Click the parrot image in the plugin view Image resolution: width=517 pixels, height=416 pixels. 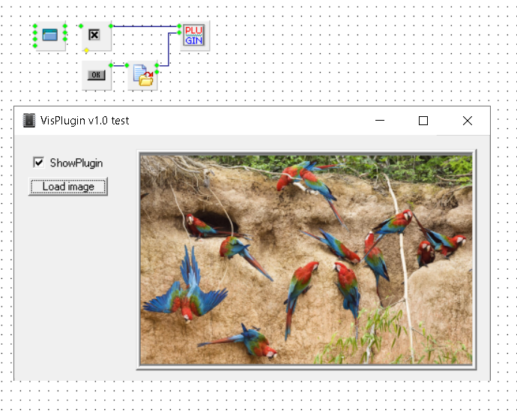306,260
